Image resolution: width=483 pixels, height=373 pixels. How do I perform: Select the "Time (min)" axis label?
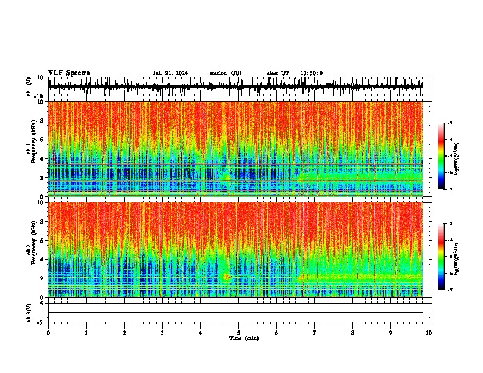244,338
